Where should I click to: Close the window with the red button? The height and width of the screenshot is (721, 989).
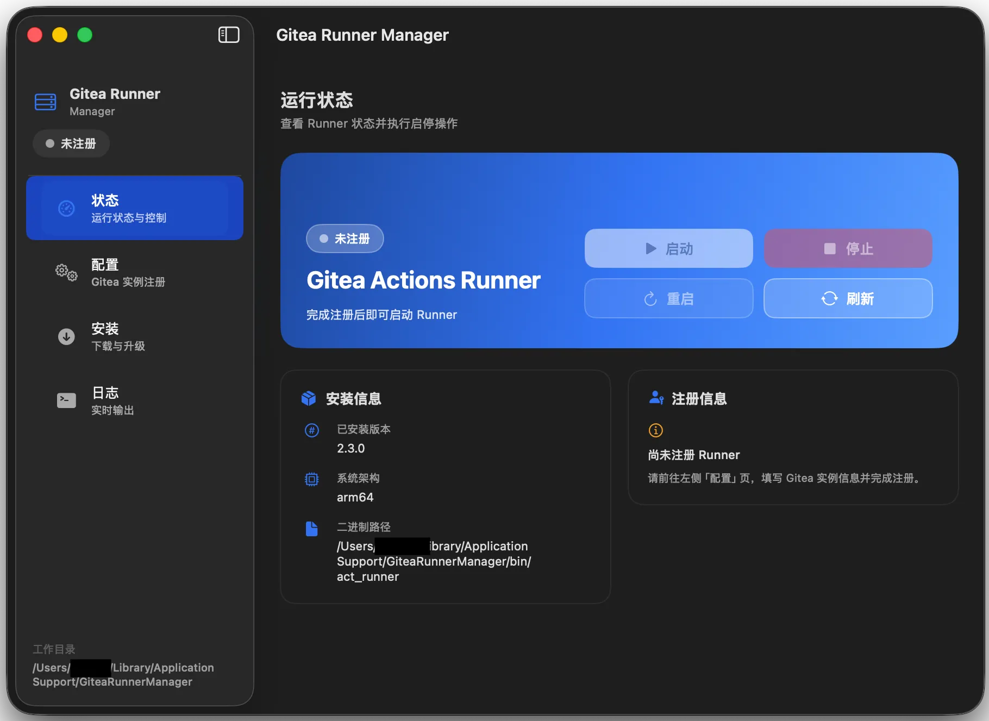pyautogui.click(x=35, y=35)
